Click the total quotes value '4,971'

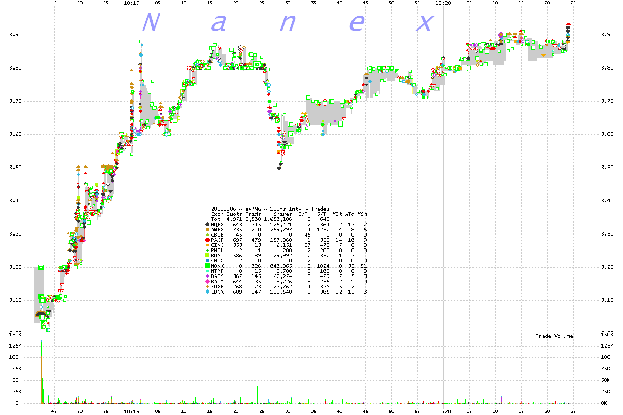point(235,219)
